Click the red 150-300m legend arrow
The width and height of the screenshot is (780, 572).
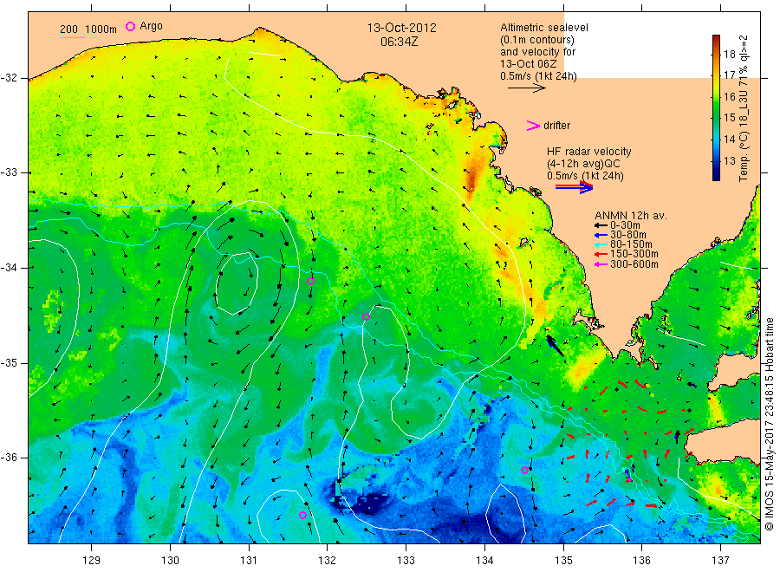click(x=601, y=254)
